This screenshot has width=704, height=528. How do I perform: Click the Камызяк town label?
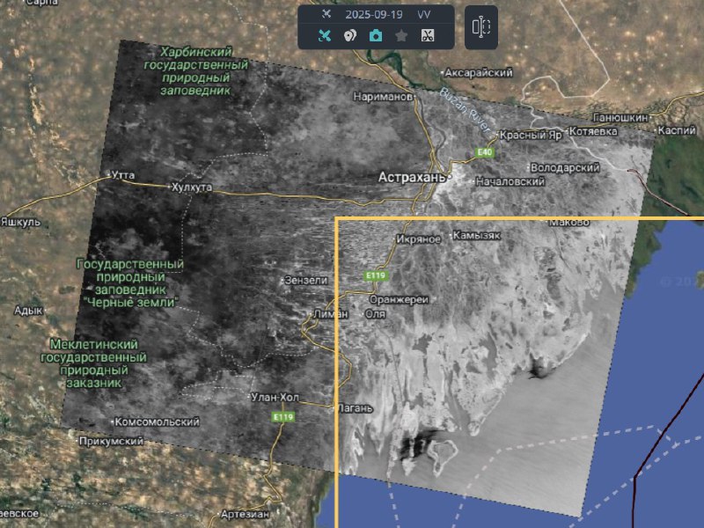tap(478, 236)
